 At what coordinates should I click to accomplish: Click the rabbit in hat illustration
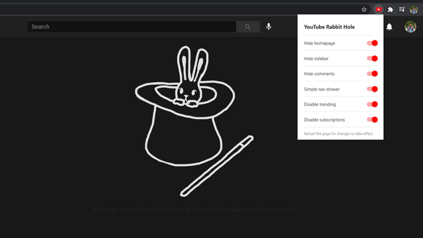[x=194, y=121]
